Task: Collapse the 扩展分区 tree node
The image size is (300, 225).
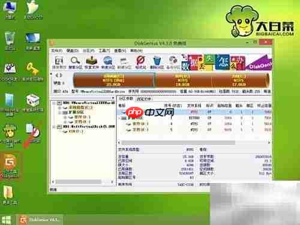Action: pyautogui.click(x=60, y=112)
